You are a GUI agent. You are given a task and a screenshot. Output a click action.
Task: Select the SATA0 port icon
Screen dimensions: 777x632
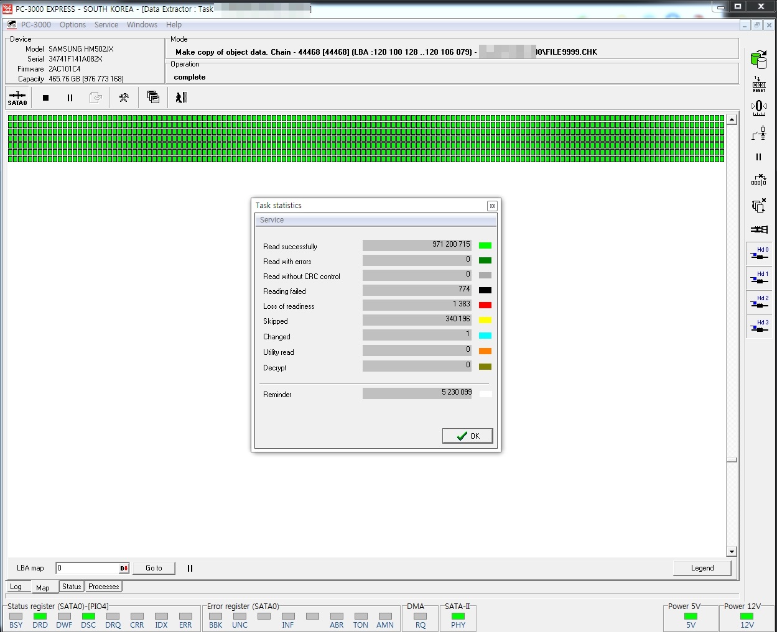coord(17,98)
